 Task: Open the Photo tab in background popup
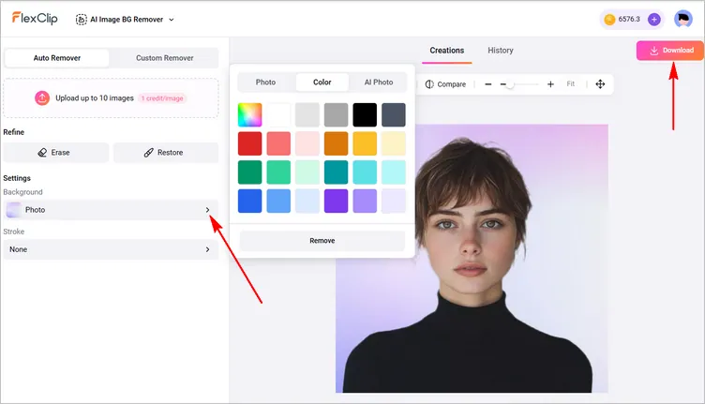(265, 82)
